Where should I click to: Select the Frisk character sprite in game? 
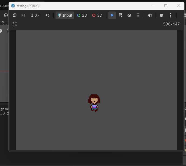coord(94,103)
